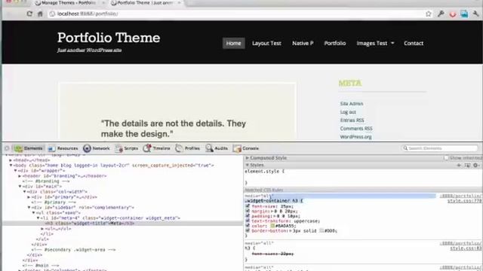Toggle element state icon in Styles header

pyautogui.click(x=467, y=166)
